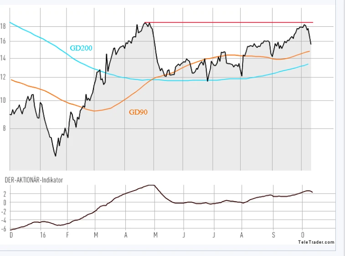The image size is (345, 256).
Task: Click the 16 year marker on time axis
Action: (x=42, y=235)
